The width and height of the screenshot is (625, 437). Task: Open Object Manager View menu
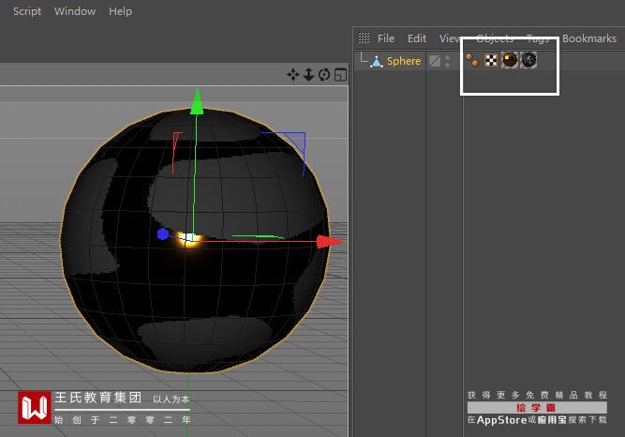pos(451,38)
